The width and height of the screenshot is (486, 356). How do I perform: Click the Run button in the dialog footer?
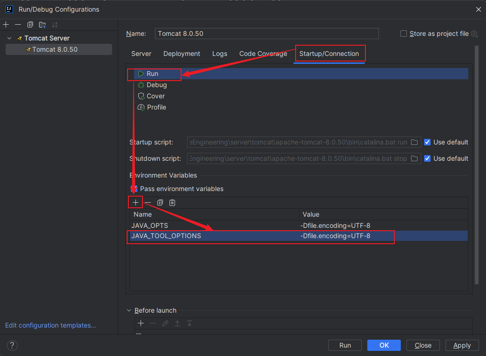pos(345,345)
